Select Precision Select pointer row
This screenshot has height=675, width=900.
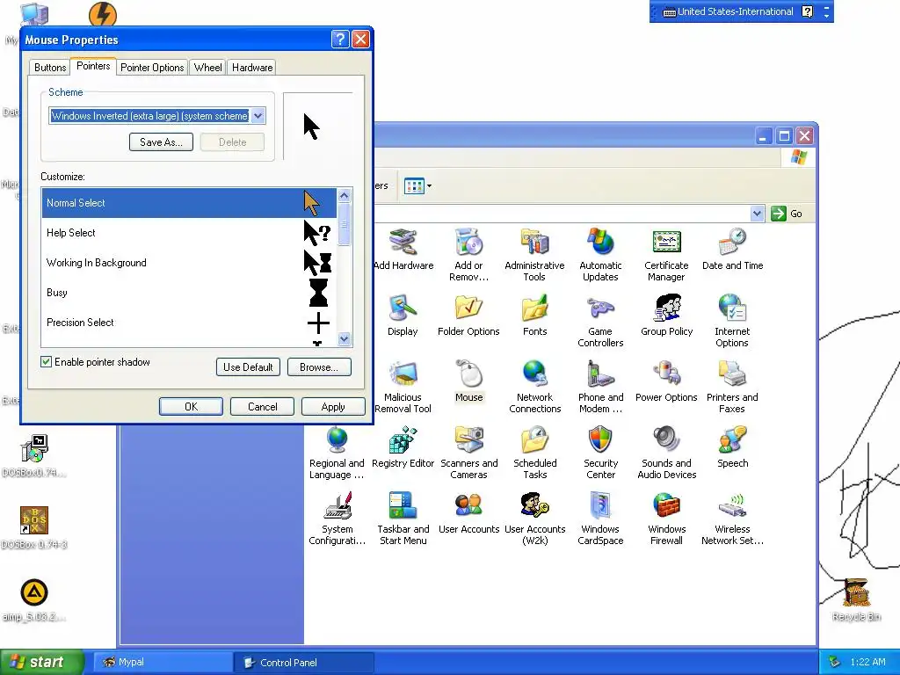click(x=190, y=323)
